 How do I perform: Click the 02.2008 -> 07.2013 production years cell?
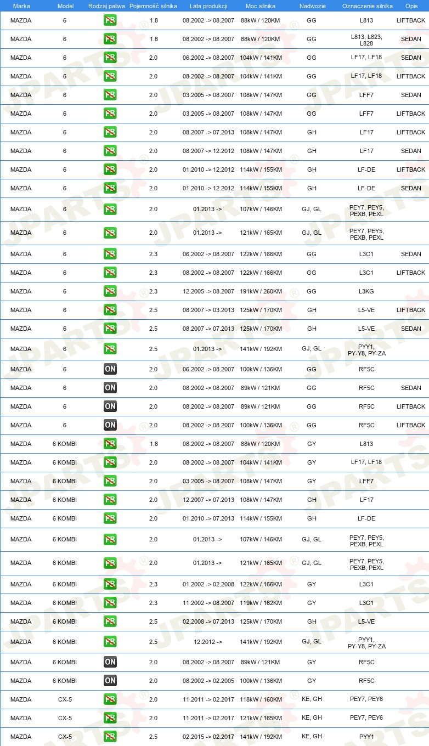[208, 621]
